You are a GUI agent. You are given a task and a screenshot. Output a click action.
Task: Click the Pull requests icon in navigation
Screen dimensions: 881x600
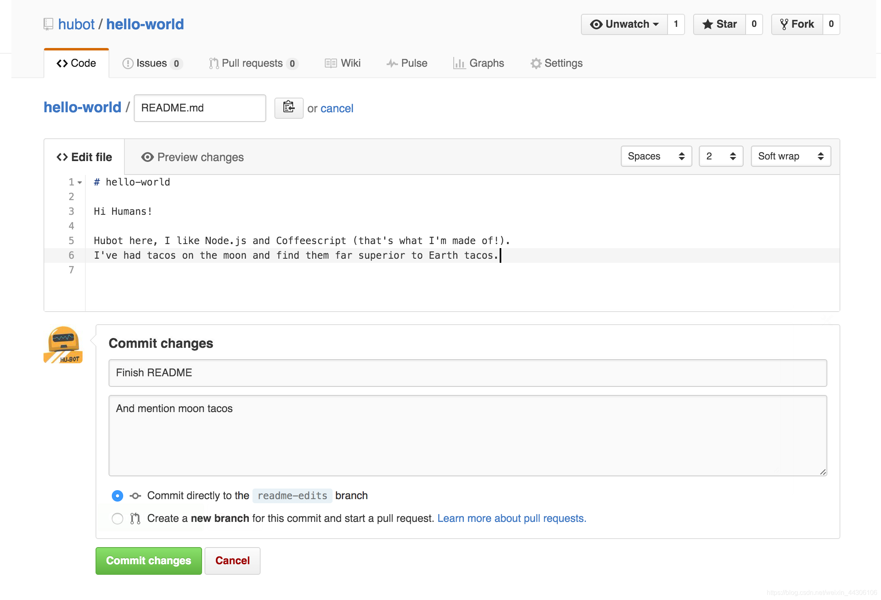point(213,63)
